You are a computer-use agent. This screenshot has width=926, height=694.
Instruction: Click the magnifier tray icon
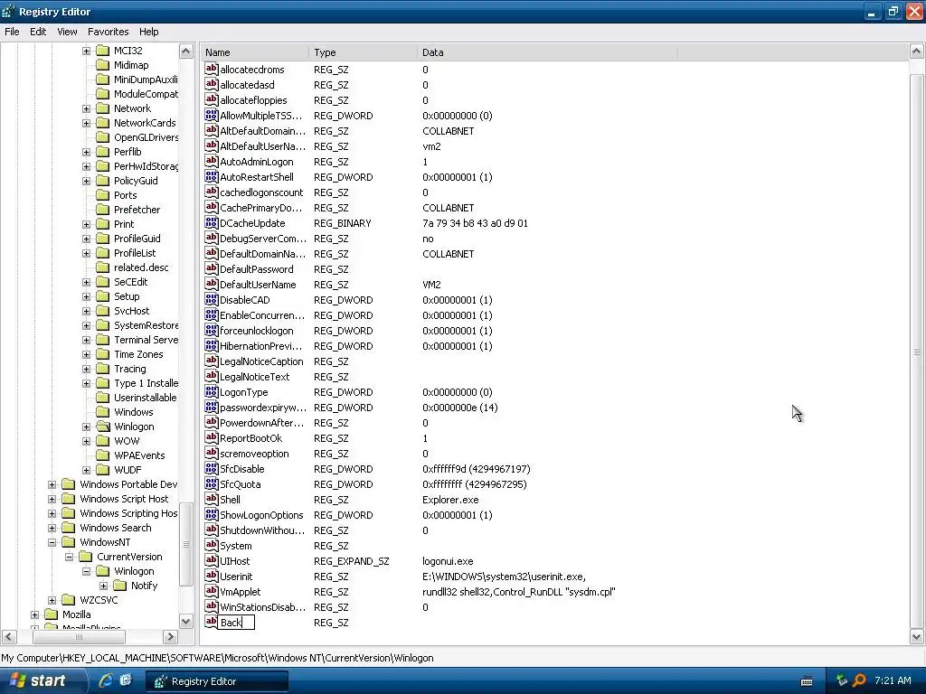859,680
